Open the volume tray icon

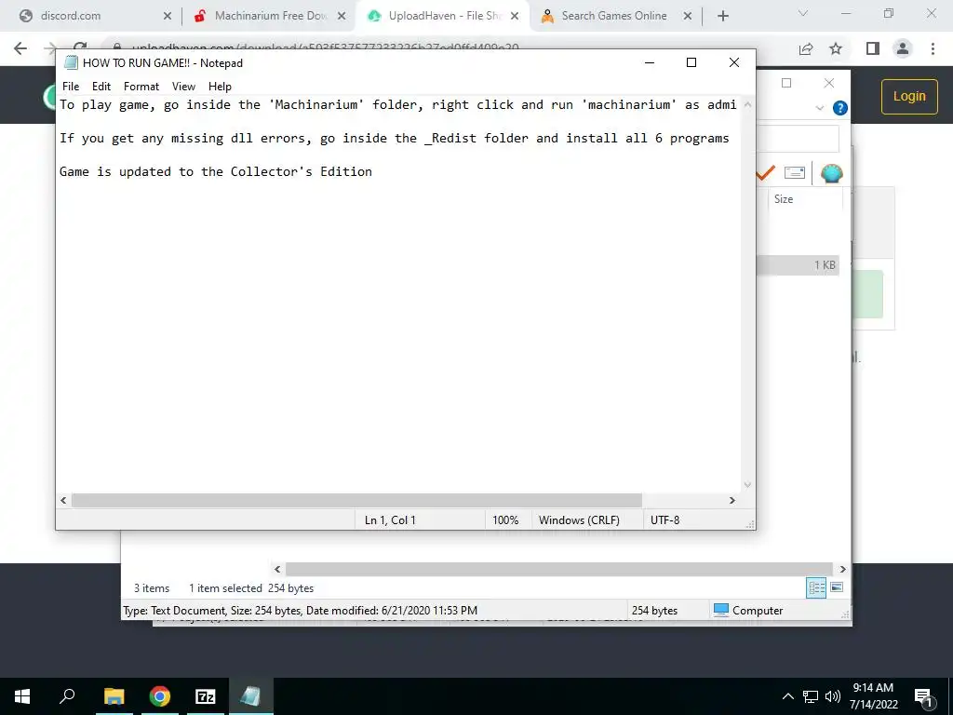(832, 696)
